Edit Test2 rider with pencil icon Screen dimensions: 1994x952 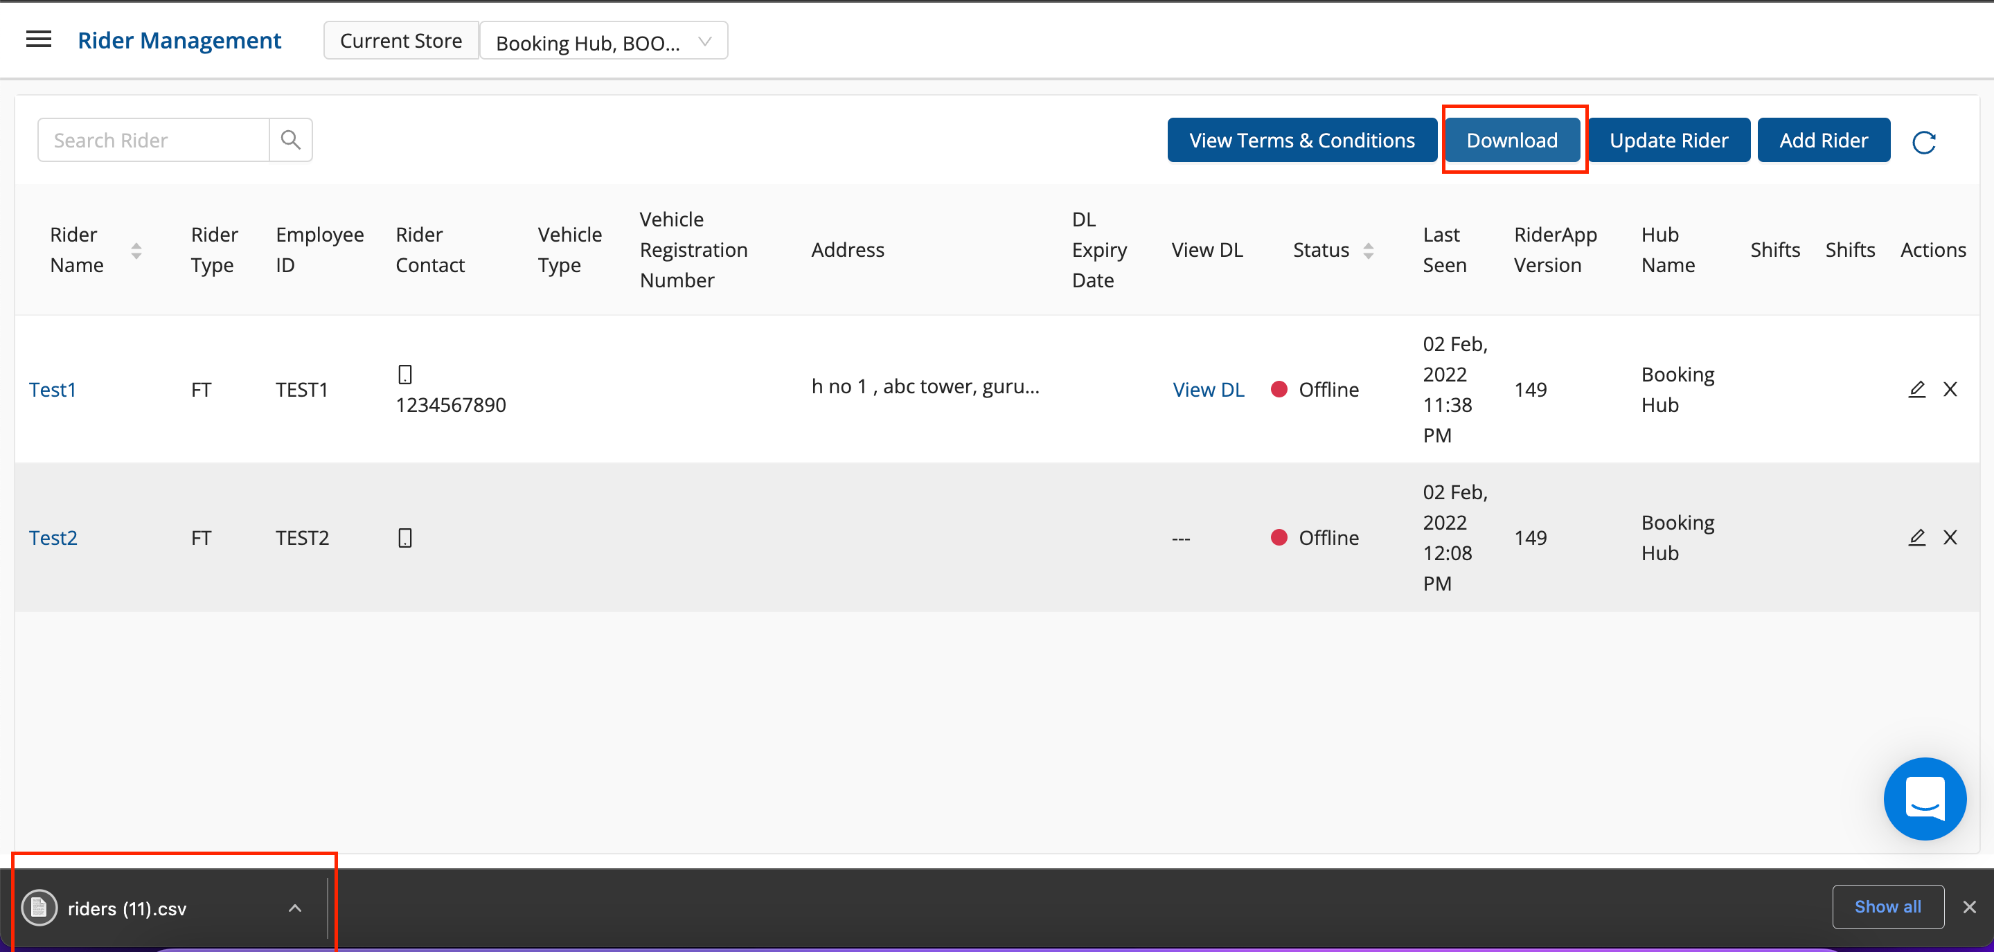tap(1916, 537)
